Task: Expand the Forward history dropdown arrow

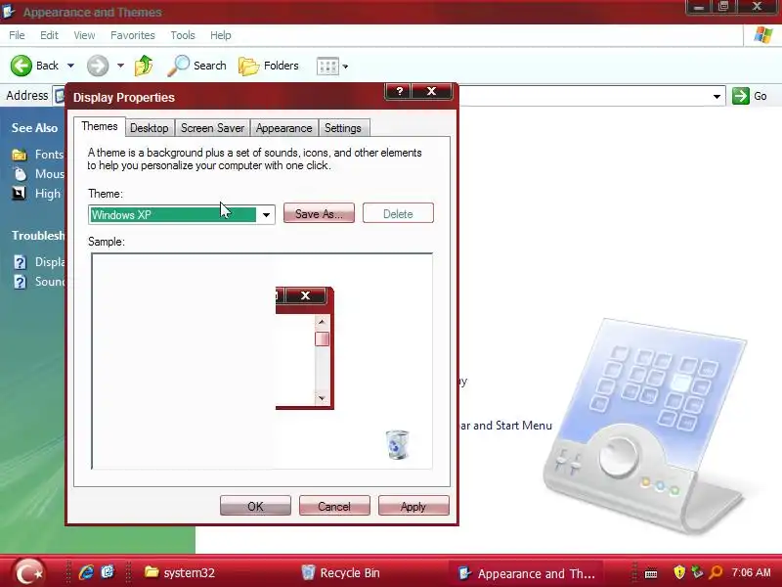Action: click(x=120, y=66)
